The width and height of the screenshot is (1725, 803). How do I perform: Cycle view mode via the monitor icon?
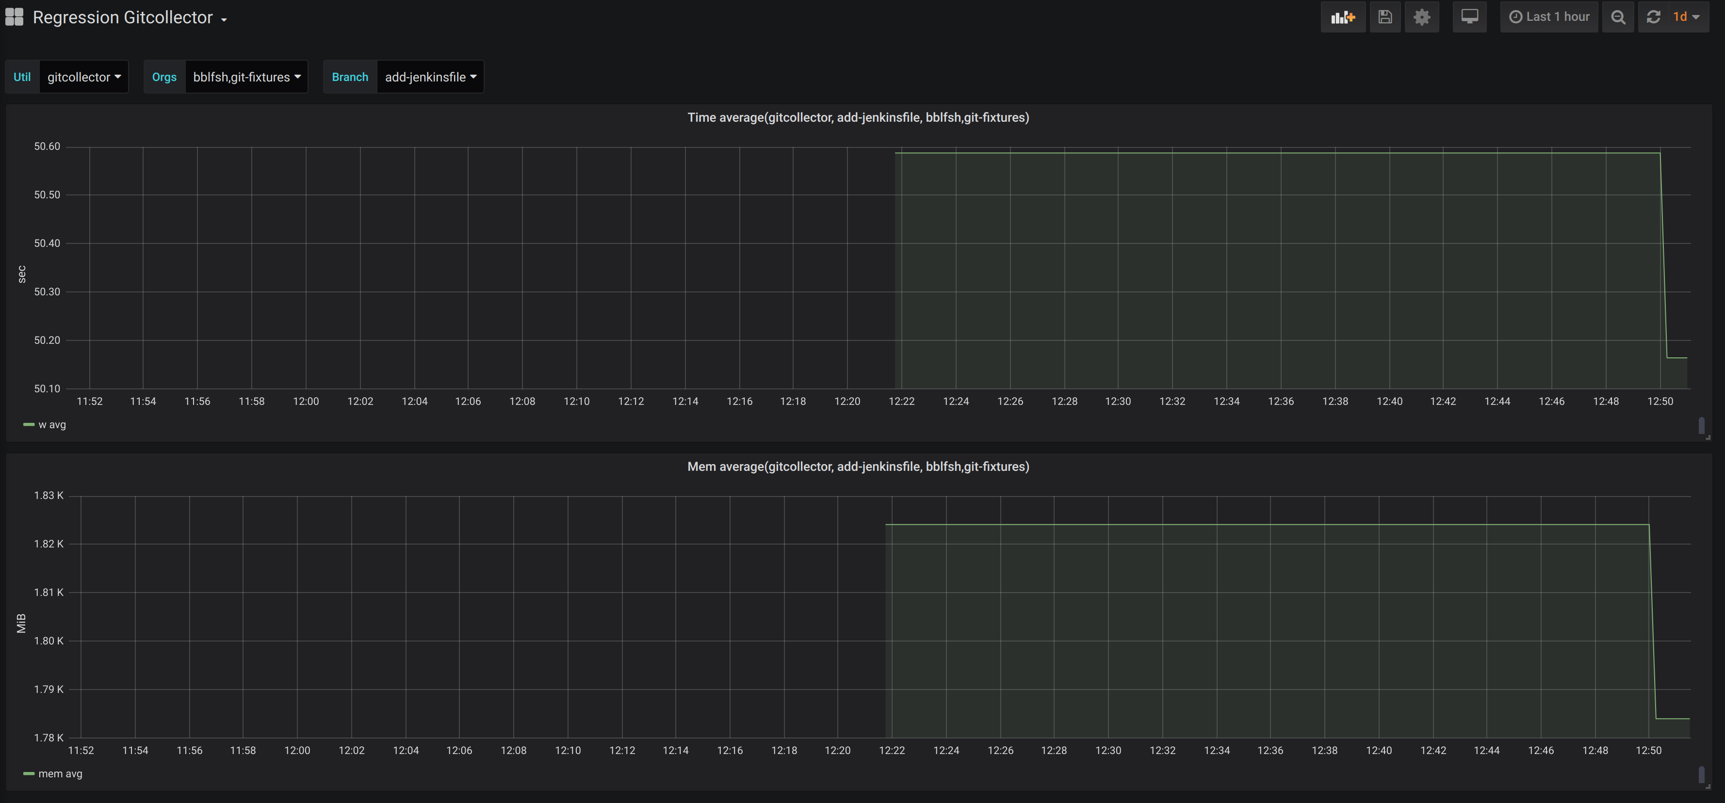tap(1469, 17)
